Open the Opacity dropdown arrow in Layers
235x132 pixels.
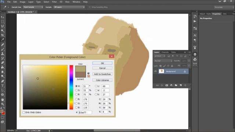tap(189, 61)
